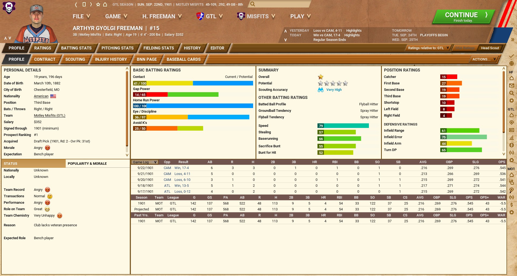Click the globe icon in right sidebar

coord(511,63)
